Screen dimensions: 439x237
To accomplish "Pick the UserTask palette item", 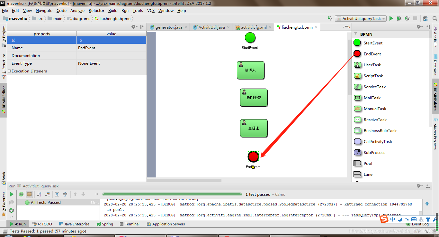I will (368, 65).
